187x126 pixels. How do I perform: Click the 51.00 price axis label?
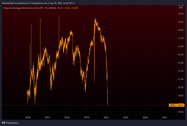[181, 79]
